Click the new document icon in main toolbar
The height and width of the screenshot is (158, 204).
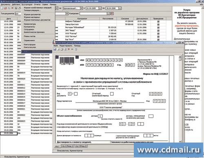pos(2,8)
